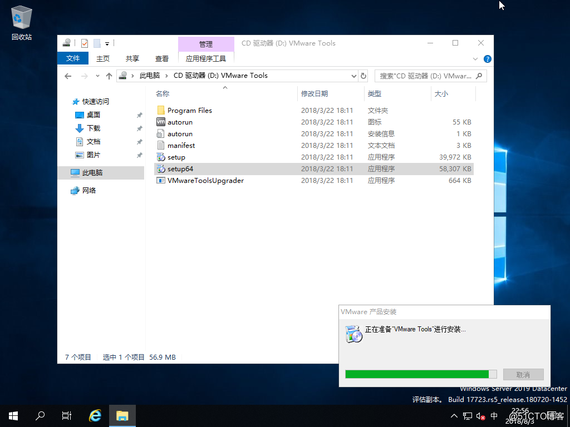Launch Internet Explorer from taskbar
The image size is (570, 427).
click(x=95, y=416)
